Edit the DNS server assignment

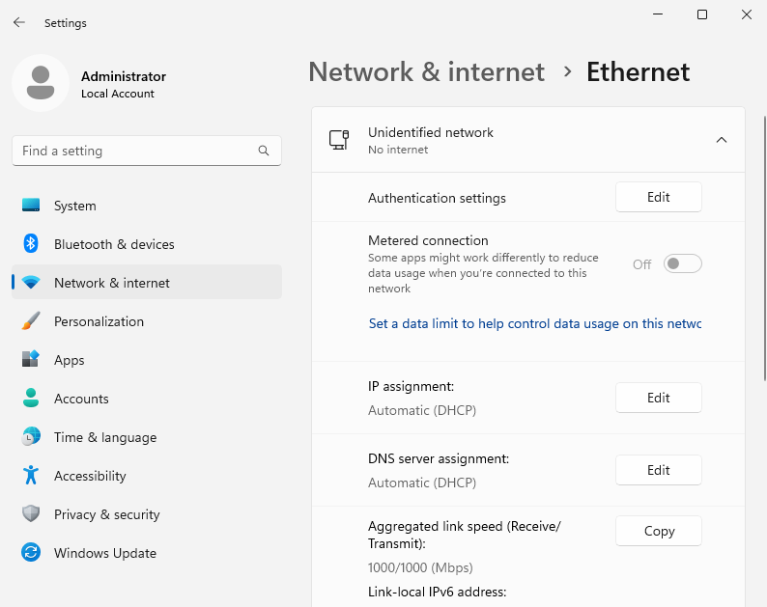click(658, 470)
